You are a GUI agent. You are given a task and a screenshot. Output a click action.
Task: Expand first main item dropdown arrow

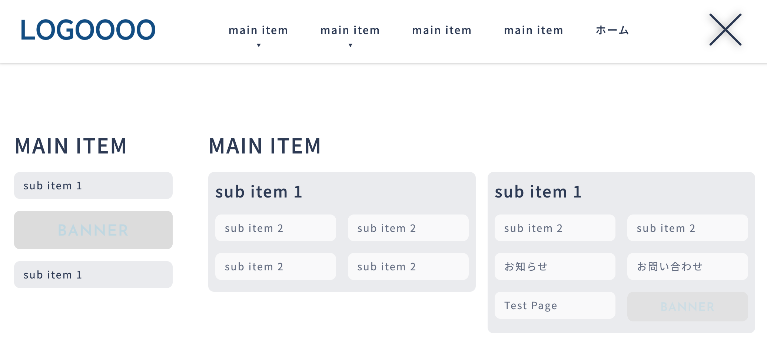(259, 45)
